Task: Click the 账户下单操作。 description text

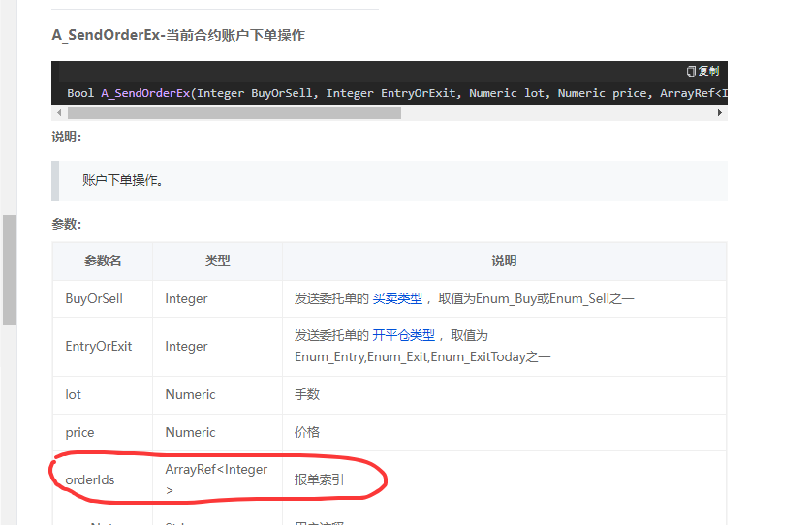Action: (x=123, y=180)
